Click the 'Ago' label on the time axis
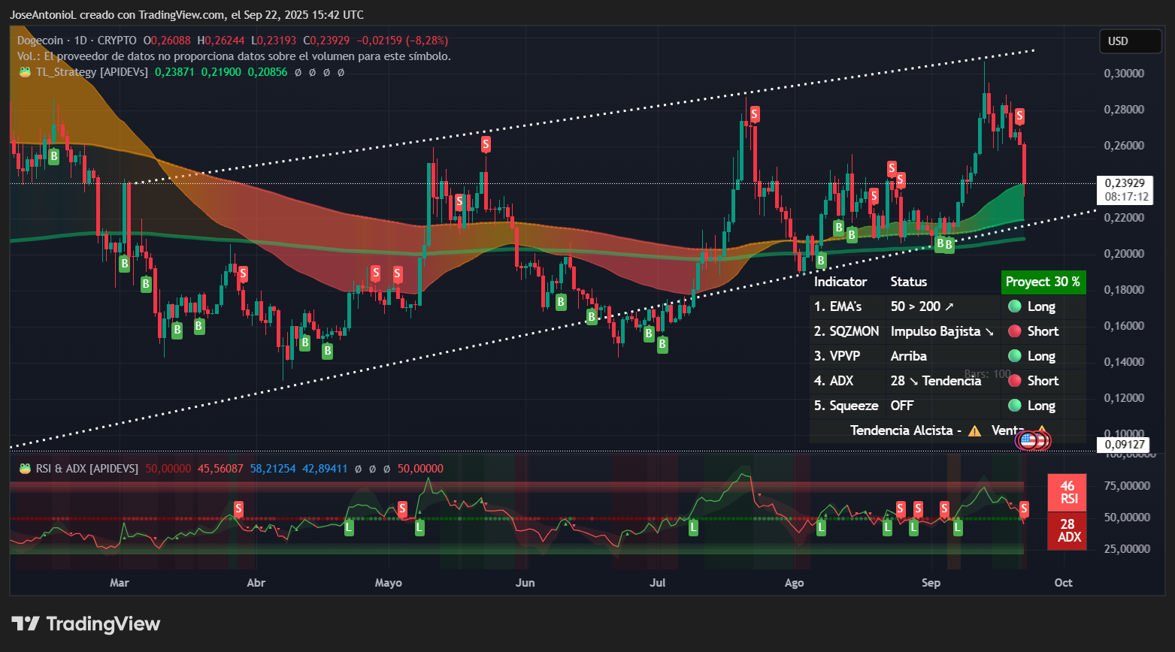 pos(794,583)
